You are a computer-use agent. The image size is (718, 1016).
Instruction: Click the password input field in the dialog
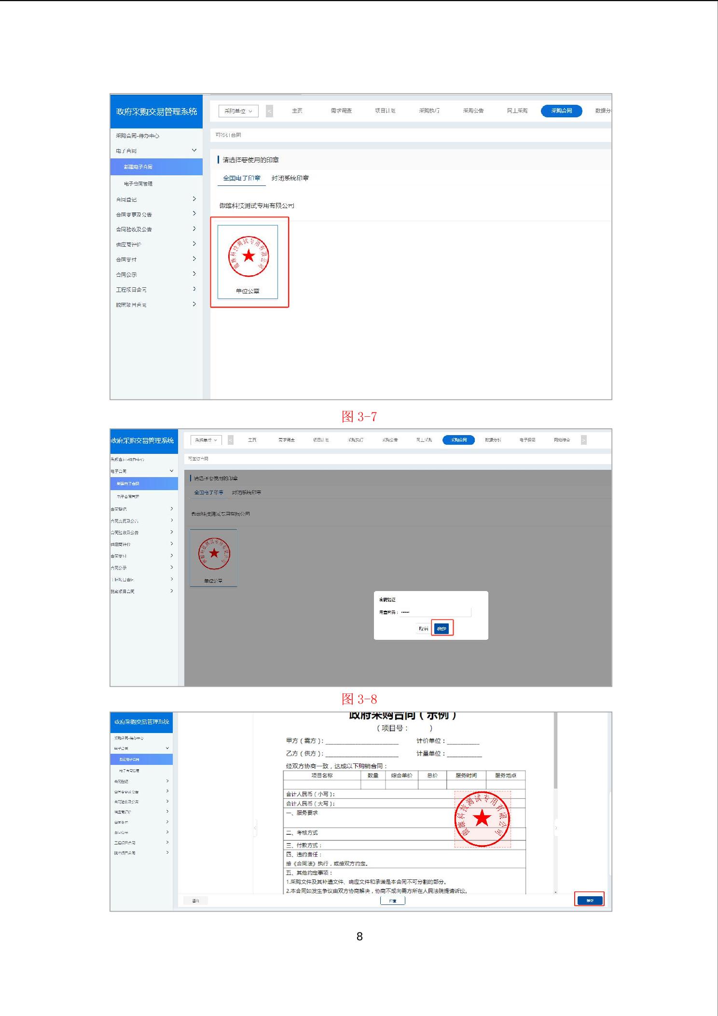click(434, 612)
